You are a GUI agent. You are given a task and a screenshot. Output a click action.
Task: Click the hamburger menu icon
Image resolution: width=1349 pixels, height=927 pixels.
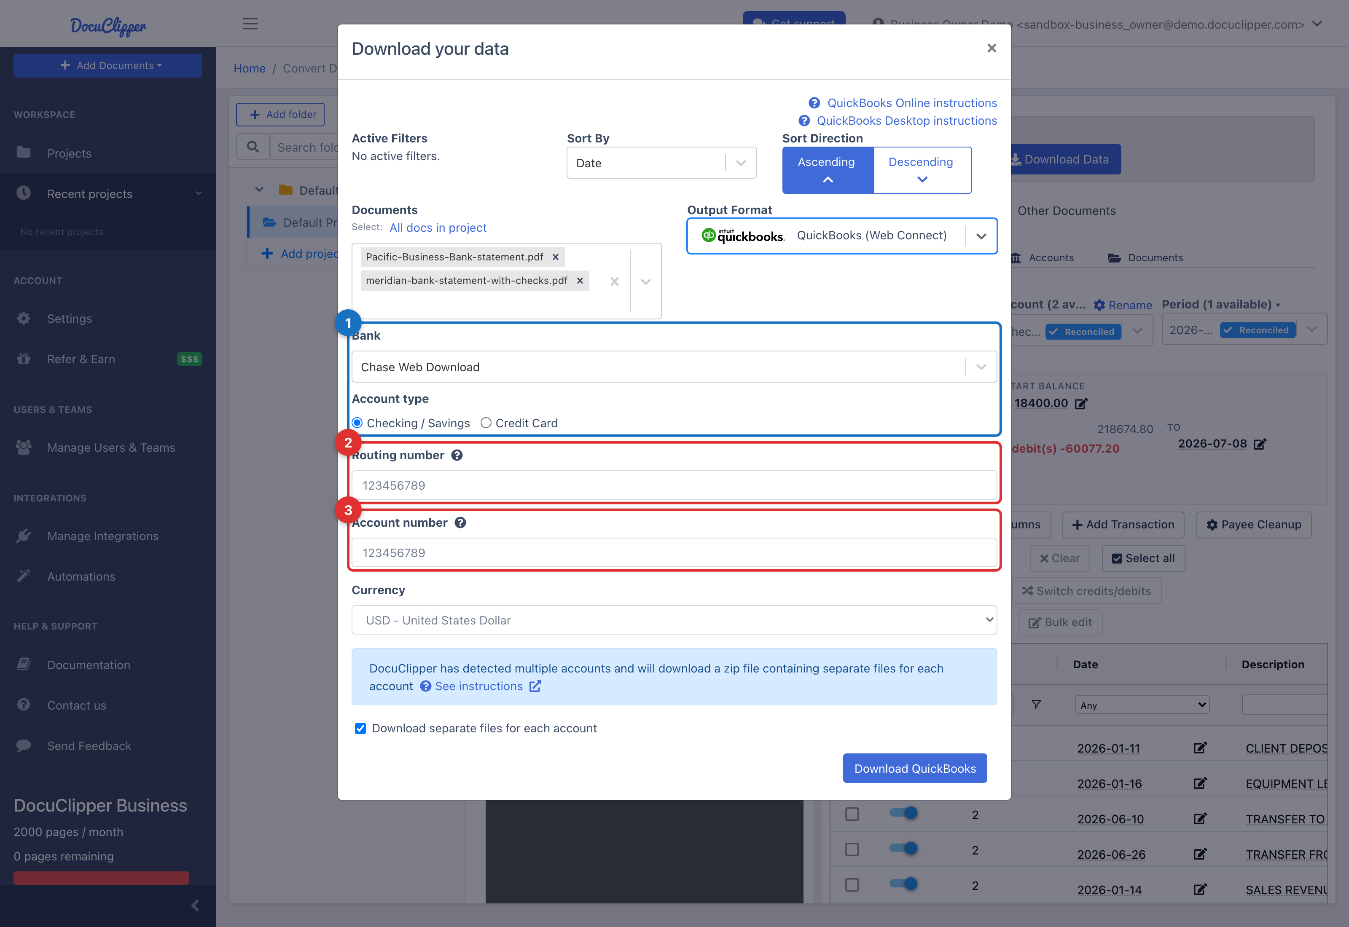click(250, 24)
